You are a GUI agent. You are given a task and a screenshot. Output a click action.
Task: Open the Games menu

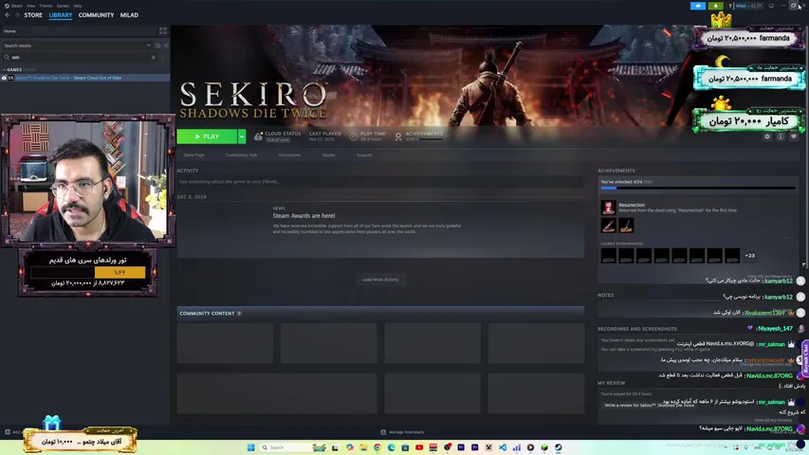63,6
